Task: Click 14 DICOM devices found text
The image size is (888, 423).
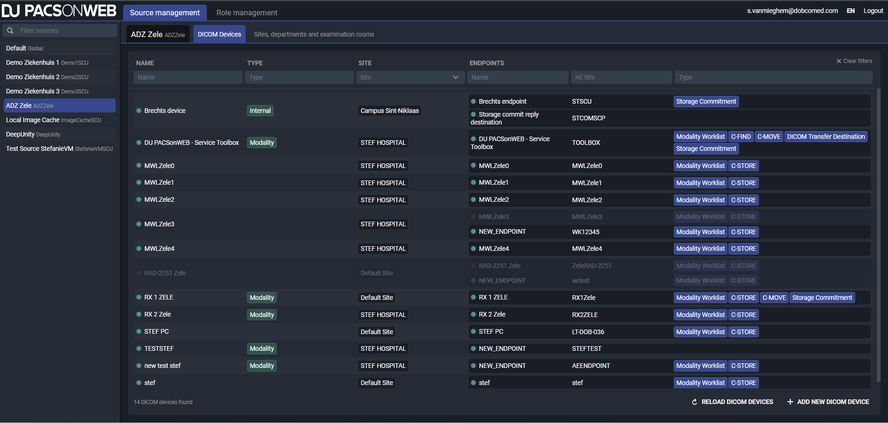Action: pyautogui.click(x=163, y=402)
